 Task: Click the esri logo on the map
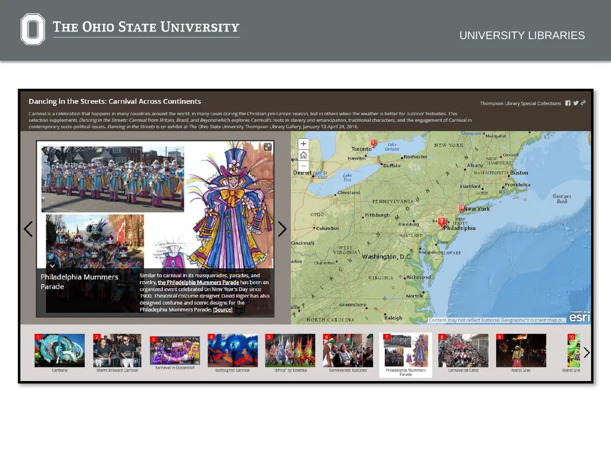(x=579, y=317)
